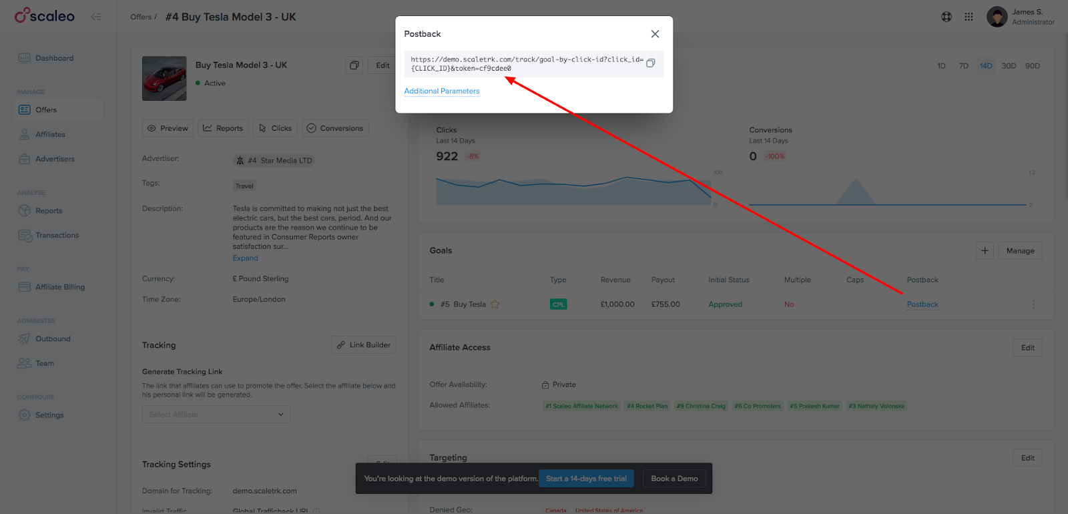This screenshot has height=514, width=1068.
Task: Open offer Preview
Action: tap(168, 128)
